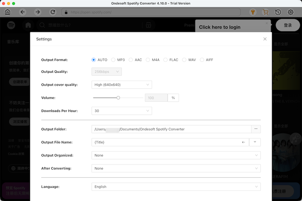Click the Spotify browse icon next to search

(x=148, y=25)
